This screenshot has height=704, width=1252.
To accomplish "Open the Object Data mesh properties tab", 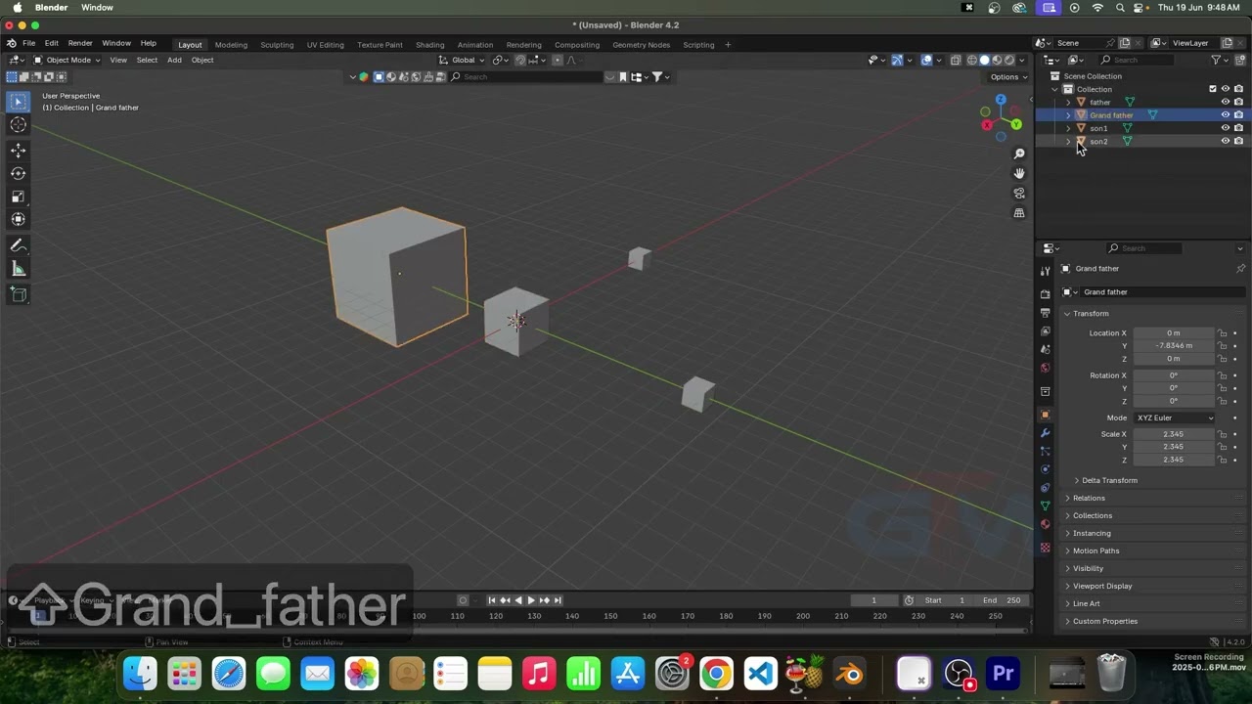I will click(x=1045, y=506).
